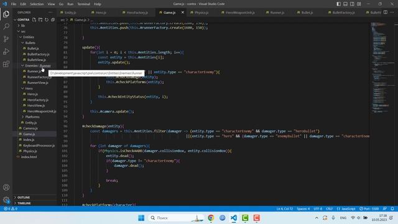Screen dimensions: 398x224
Task: Open the Run and Debug view
Action: pyautogui.click(x=6, y=51)
